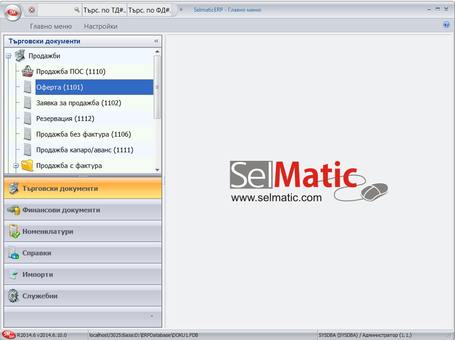Select Продажба ПОС (1110) tree item
The height and width of the screenshot is (340, 455).
coord(70,71)
